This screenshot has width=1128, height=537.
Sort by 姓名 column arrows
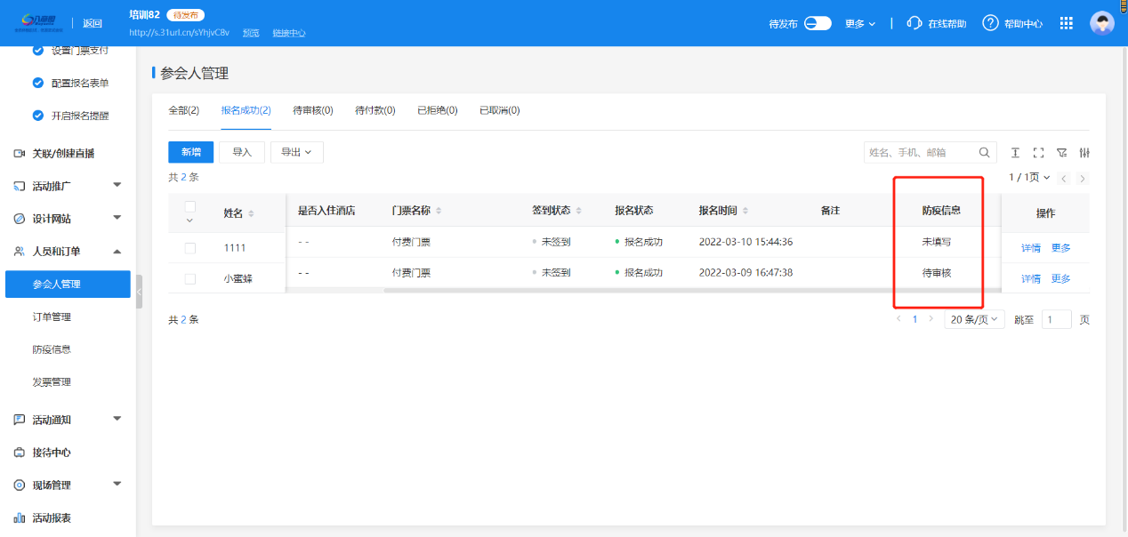(251, 213)
